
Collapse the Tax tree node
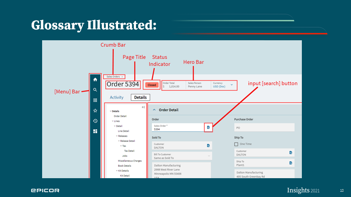click(121, 146)
